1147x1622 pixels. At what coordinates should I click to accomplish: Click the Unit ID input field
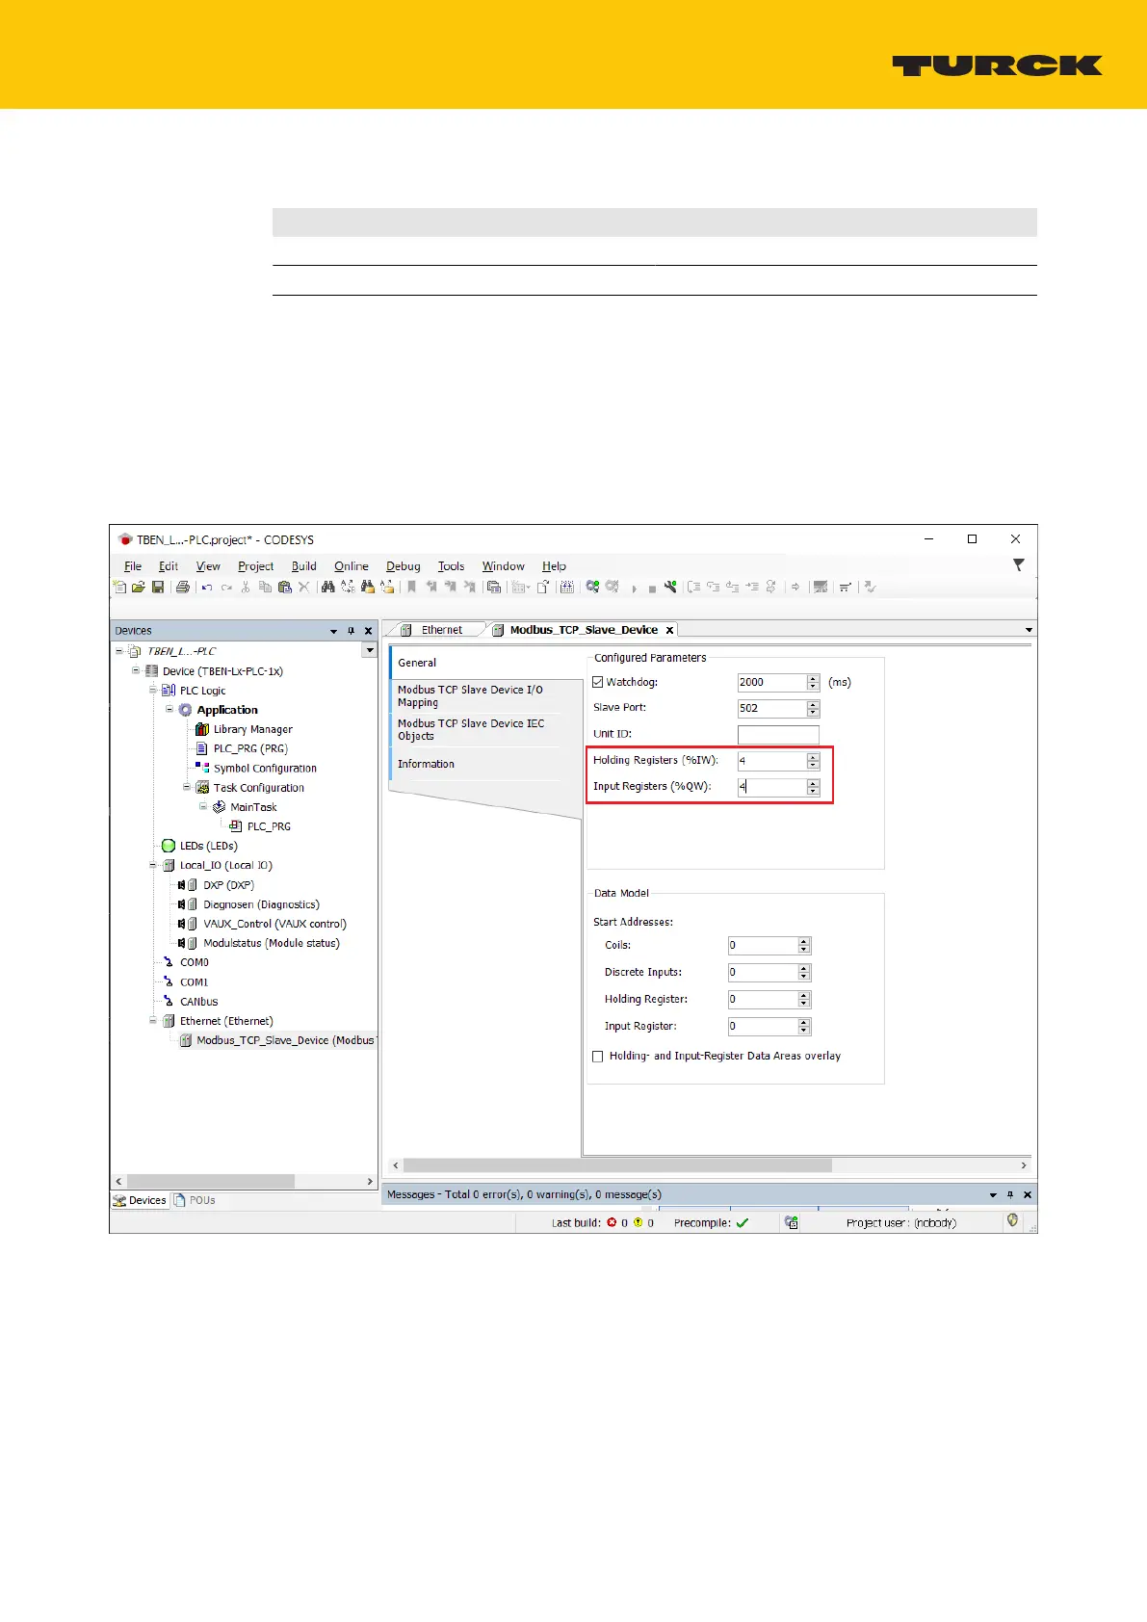pyautogui.click(x=778, y=734)
